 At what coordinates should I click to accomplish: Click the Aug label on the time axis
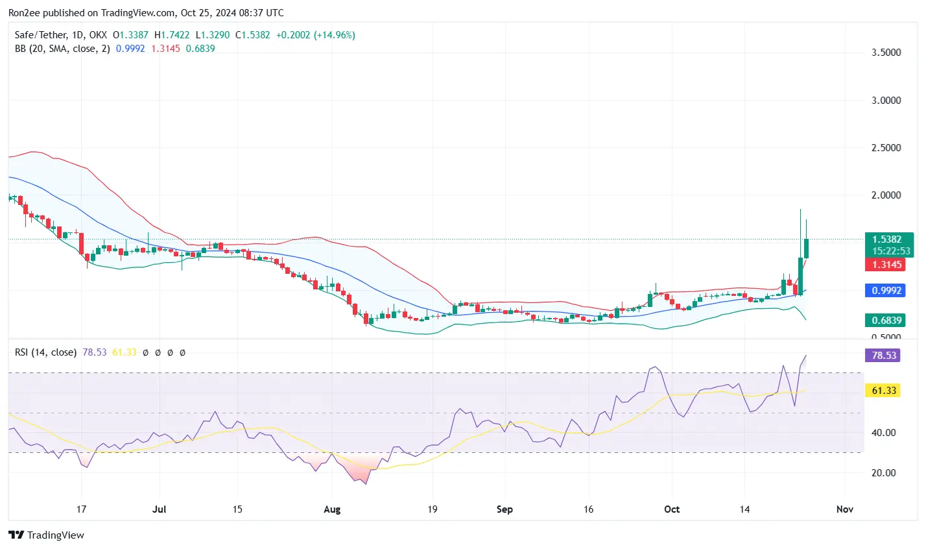[x=331, y=509]
